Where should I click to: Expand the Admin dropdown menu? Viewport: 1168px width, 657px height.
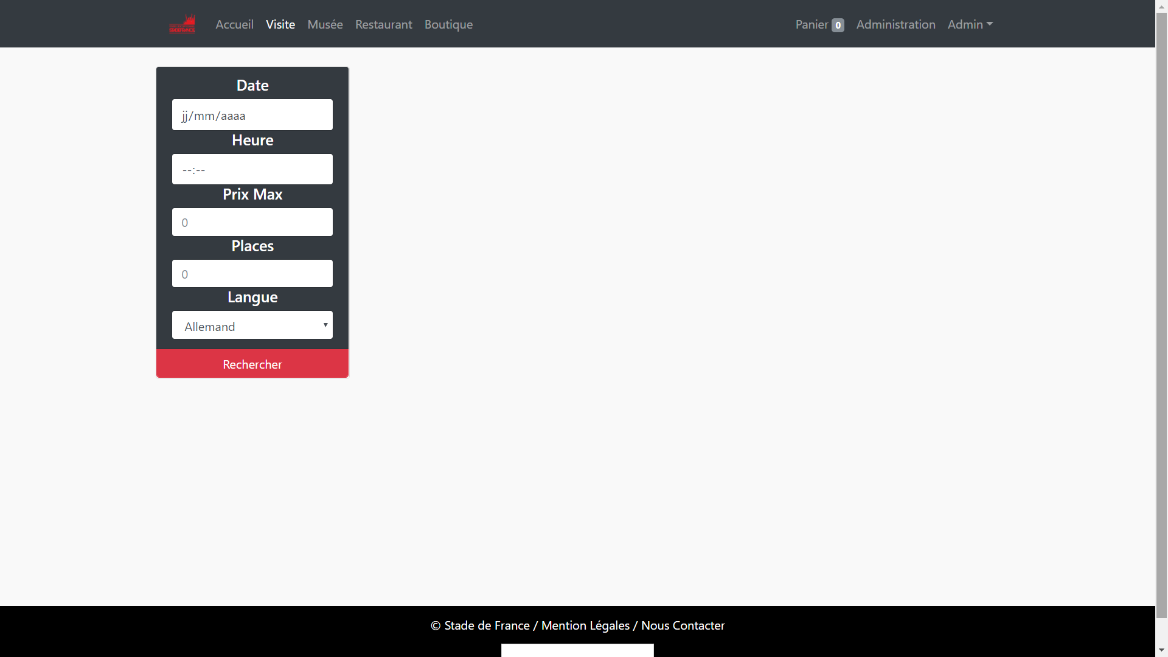click(970, 24)
